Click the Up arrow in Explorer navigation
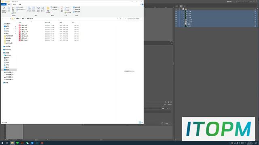 click(10, 19)
